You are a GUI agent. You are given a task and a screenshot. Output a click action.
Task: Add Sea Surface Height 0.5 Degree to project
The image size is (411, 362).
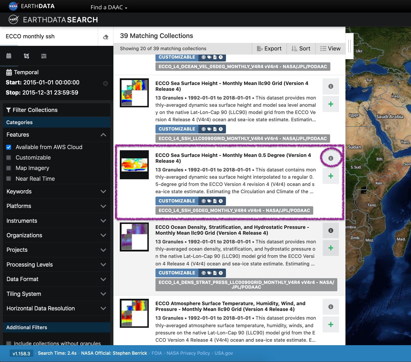[x=331, y=176]
